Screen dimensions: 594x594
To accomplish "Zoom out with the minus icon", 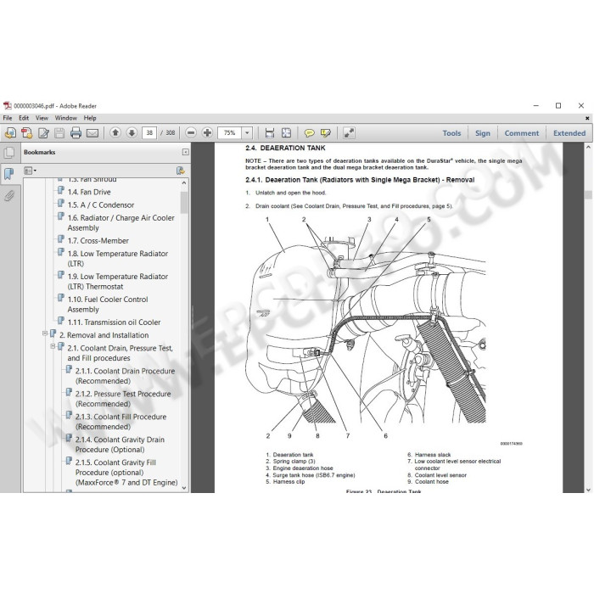I will point(191,133).
